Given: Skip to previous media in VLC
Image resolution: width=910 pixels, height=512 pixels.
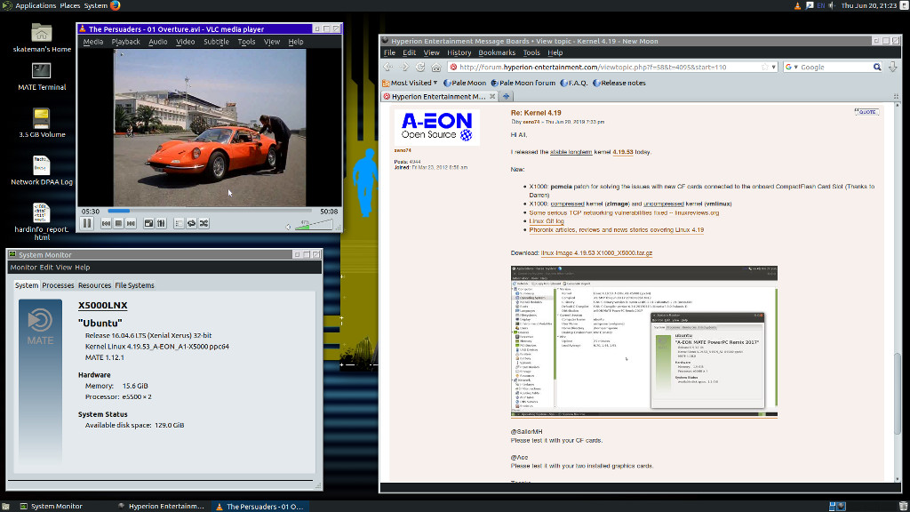Looking at the screenshot, I should (106, 223).
